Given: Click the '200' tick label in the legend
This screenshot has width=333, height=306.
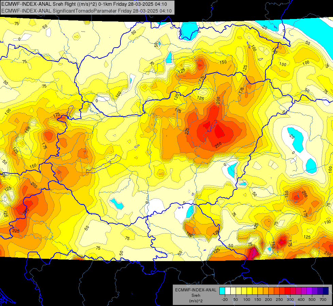Looking at the screenshot, I should point(268,300).
